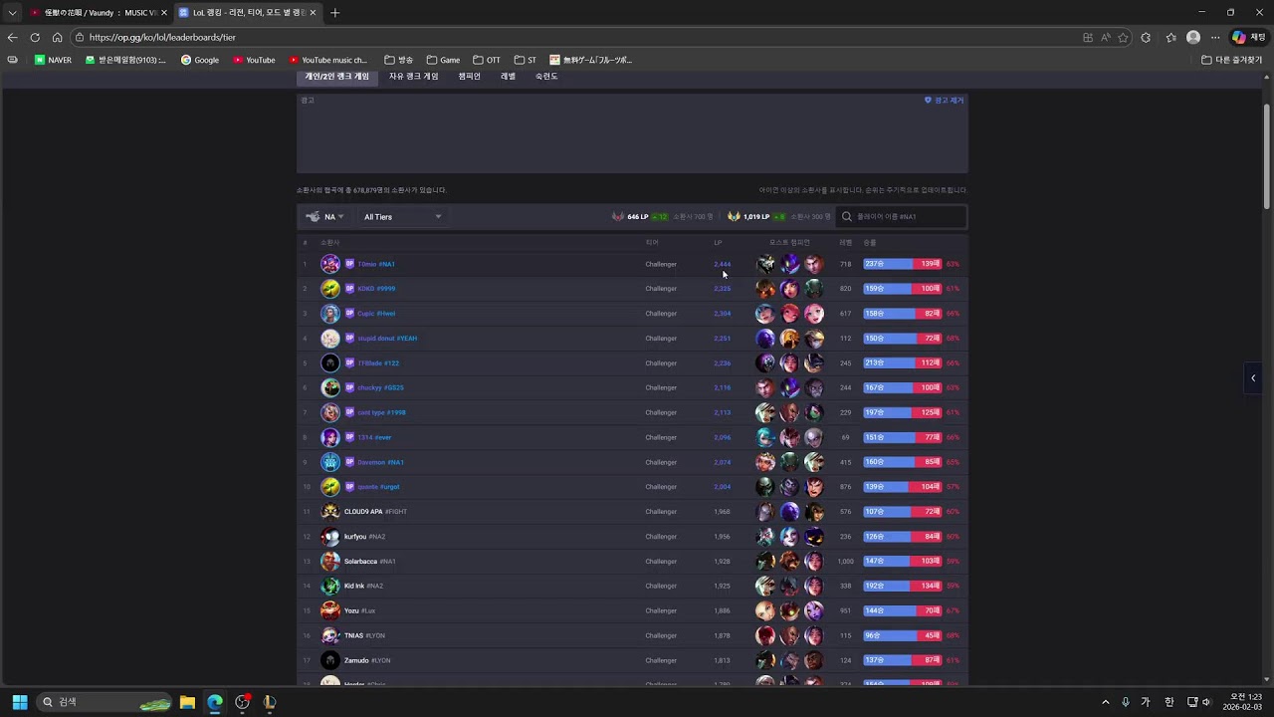Open the YouTube bookmark
The height and width of the screenshot is (717, 1274).
point(254,60)
